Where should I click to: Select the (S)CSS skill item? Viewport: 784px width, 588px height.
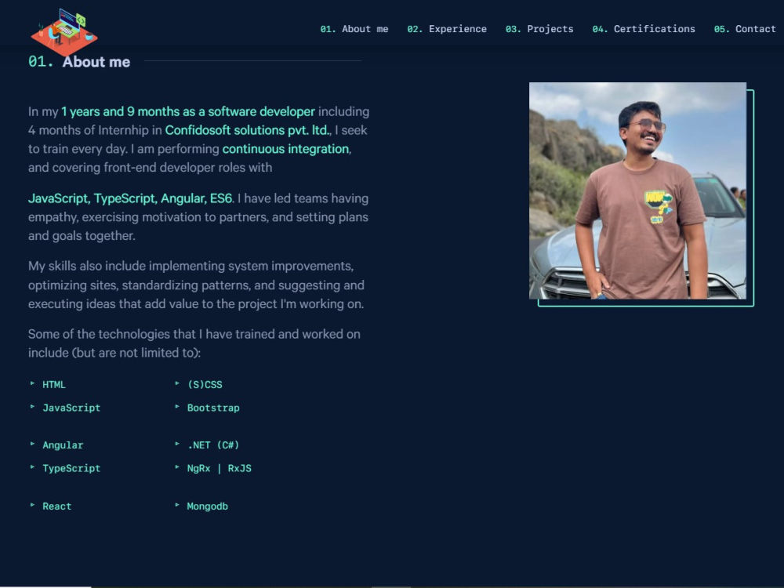(x=205, y=384)
